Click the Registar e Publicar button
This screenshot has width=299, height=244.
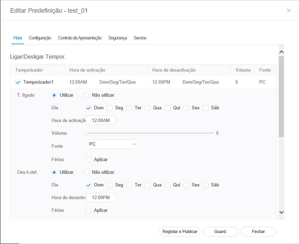coord(180,232)
